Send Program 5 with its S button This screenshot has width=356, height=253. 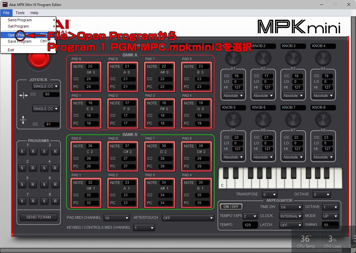point(22,184)
